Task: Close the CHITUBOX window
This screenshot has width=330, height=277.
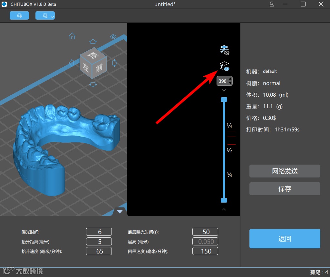Action: tap(321, 4)
